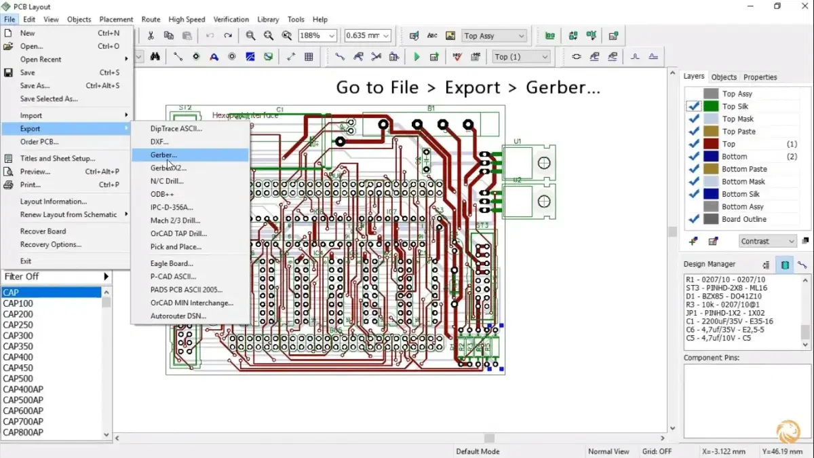
Task: Click the red Top layer color swatch
Action: pos(711,144)
